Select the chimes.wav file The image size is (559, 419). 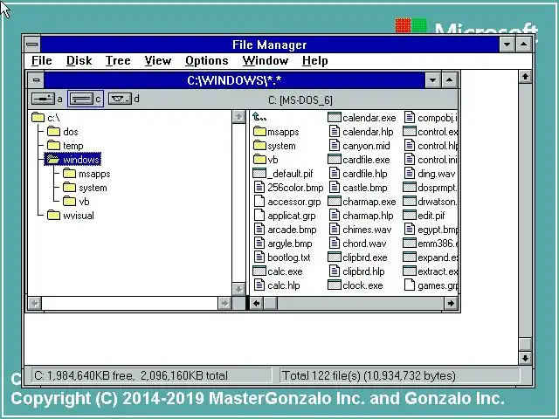coord(360,230)
